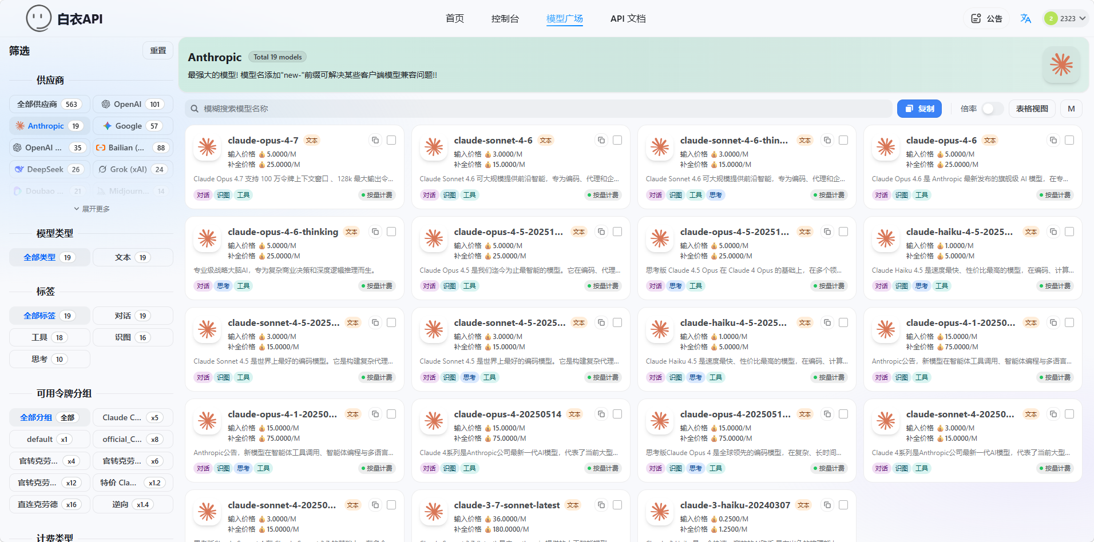Filter by the Bailian provider

(x=133, y=148)
